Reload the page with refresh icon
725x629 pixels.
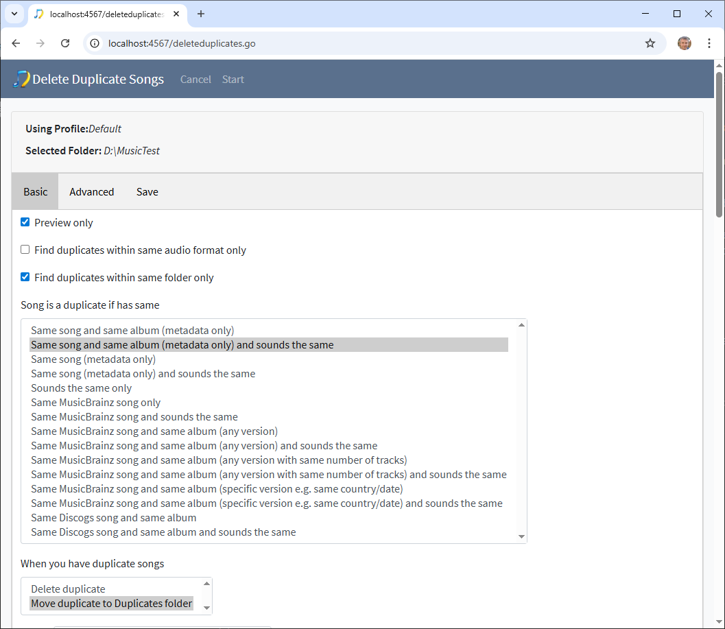point(65,43)
